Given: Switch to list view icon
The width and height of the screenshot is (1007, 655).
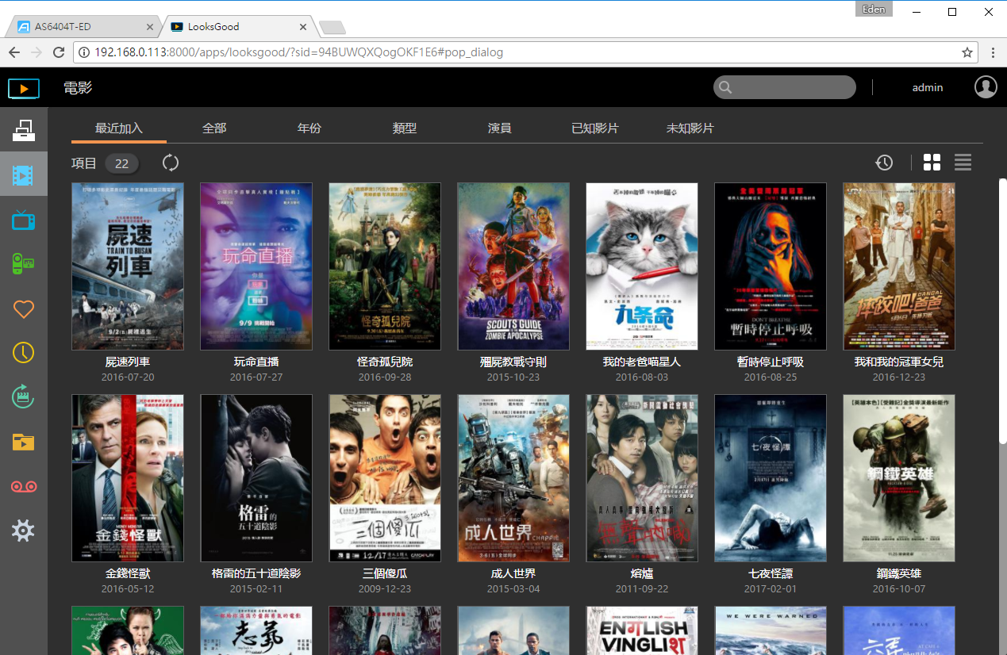Looking at the screenshot, I should click(963, 163).
